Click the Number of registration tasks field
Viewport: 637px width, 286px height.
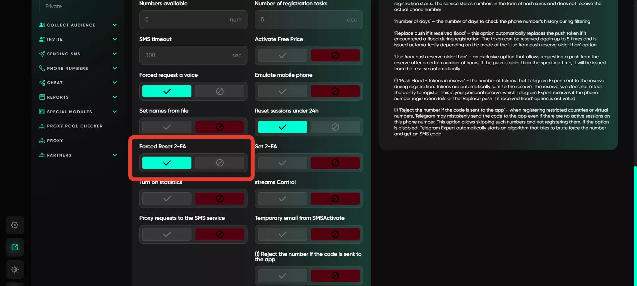pyautogui.click(x=309, y=20)
